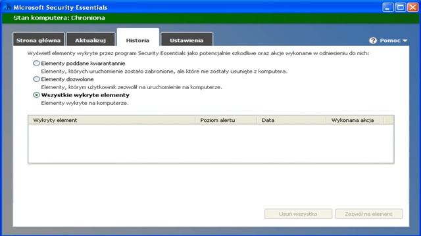Image resolution: width=421 pixels, height=236 pixels.
Task: Minimize the Security Essentials window
Action: 387,7
